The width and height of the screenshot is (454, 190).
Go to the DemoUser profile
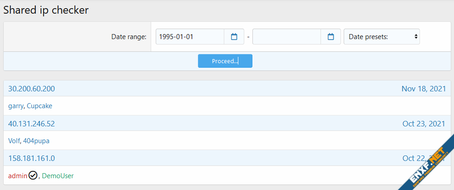(x=58, y=175)
